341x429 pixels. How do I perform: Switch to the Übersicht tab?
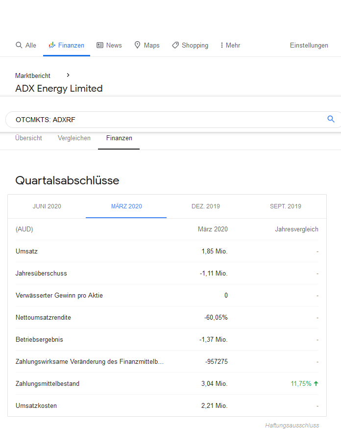pos(28,138)
